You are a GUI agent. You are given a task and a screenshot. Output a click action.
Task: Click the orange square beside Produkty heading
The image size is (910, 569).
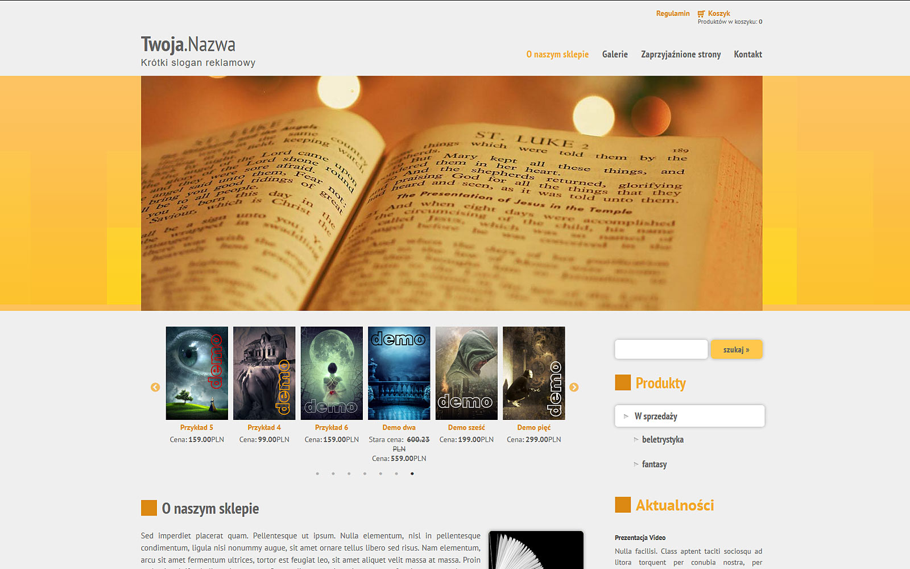tap(623, 383)
